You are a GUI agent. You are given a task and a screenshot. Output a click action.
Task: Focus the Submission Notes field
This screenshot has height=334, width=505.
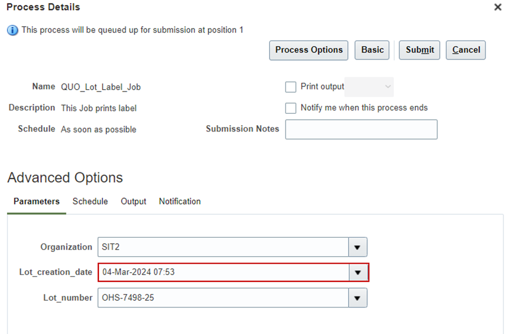pos(362,129)
